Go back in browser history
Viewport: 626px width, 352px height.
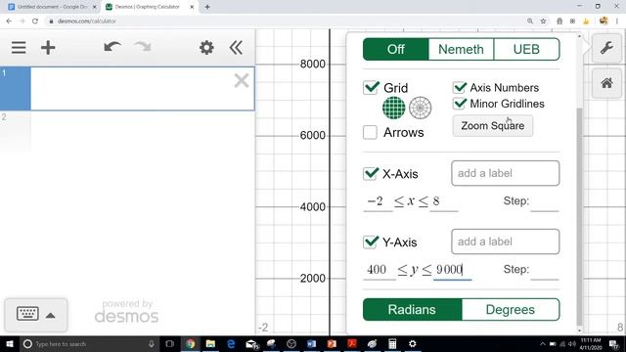pyautogui.click(x=9, y=22)
